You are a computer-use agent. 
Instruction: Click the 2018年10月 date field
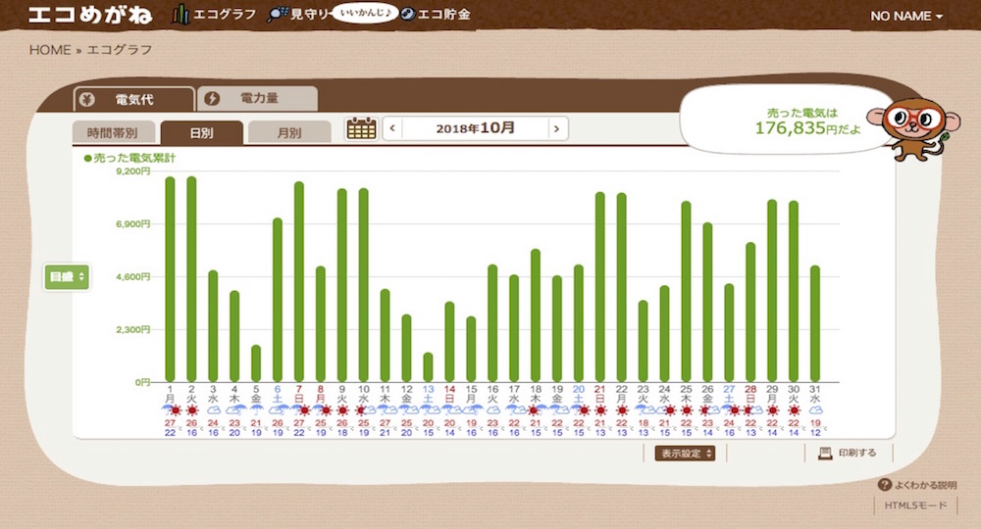click(475, 128)
